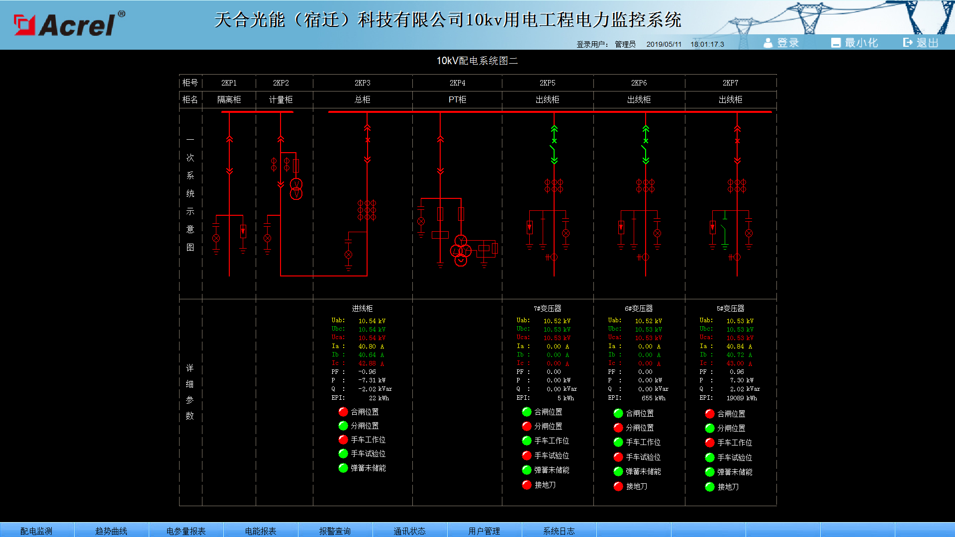Click the green breaker symbol in 2KP5
The width and height of the screenshot is (955, 537).
pos(554,145)
